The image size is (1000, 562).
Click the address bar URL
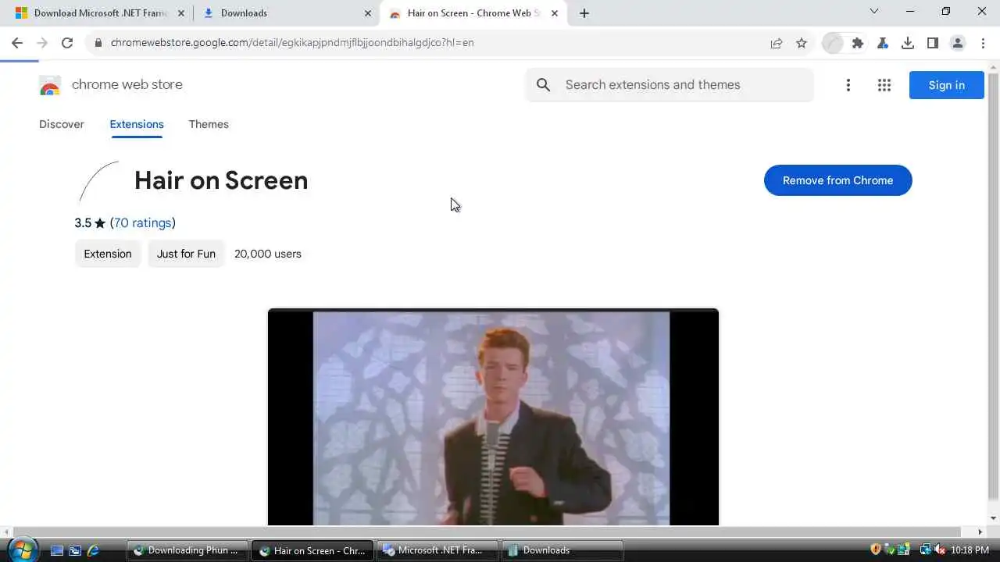pyautogui.click(x=292, y=43)
